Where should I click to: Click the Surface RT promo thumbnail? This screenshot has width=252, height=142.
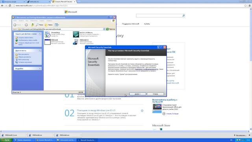click(x=157, y=108)
